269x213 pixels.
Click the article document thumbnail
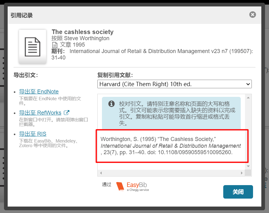click(33, 47)
